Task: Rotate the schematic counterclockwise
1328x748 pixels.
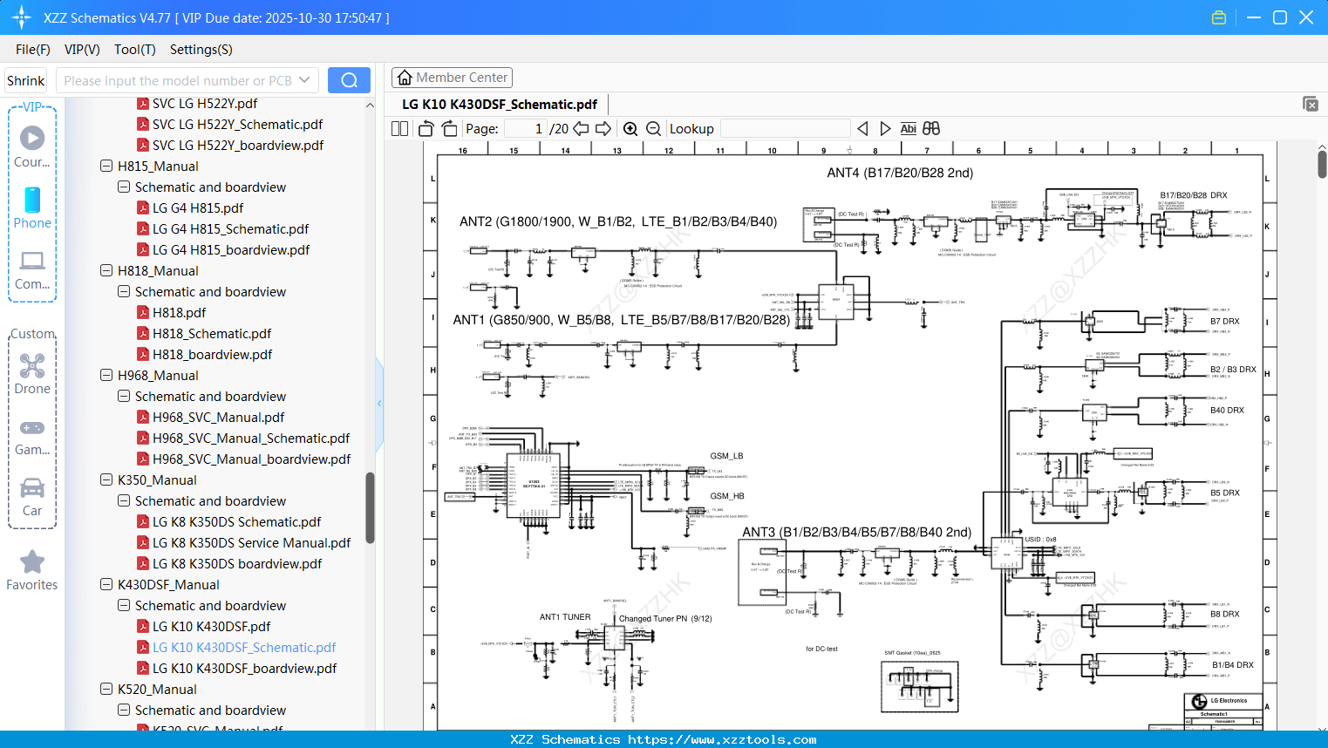Action: coord(426,128)
